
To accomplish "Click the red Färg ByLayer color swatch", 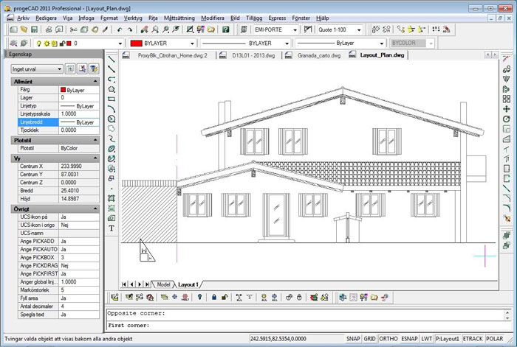I will tap(63, 89).
